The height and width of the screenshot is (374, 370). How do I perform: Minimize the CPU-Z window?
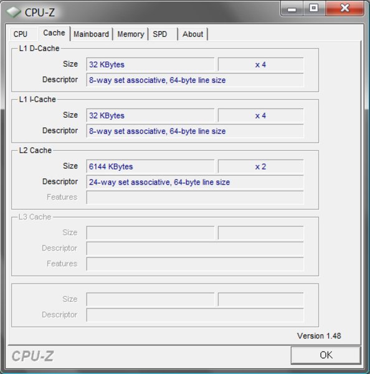[292, 8]
